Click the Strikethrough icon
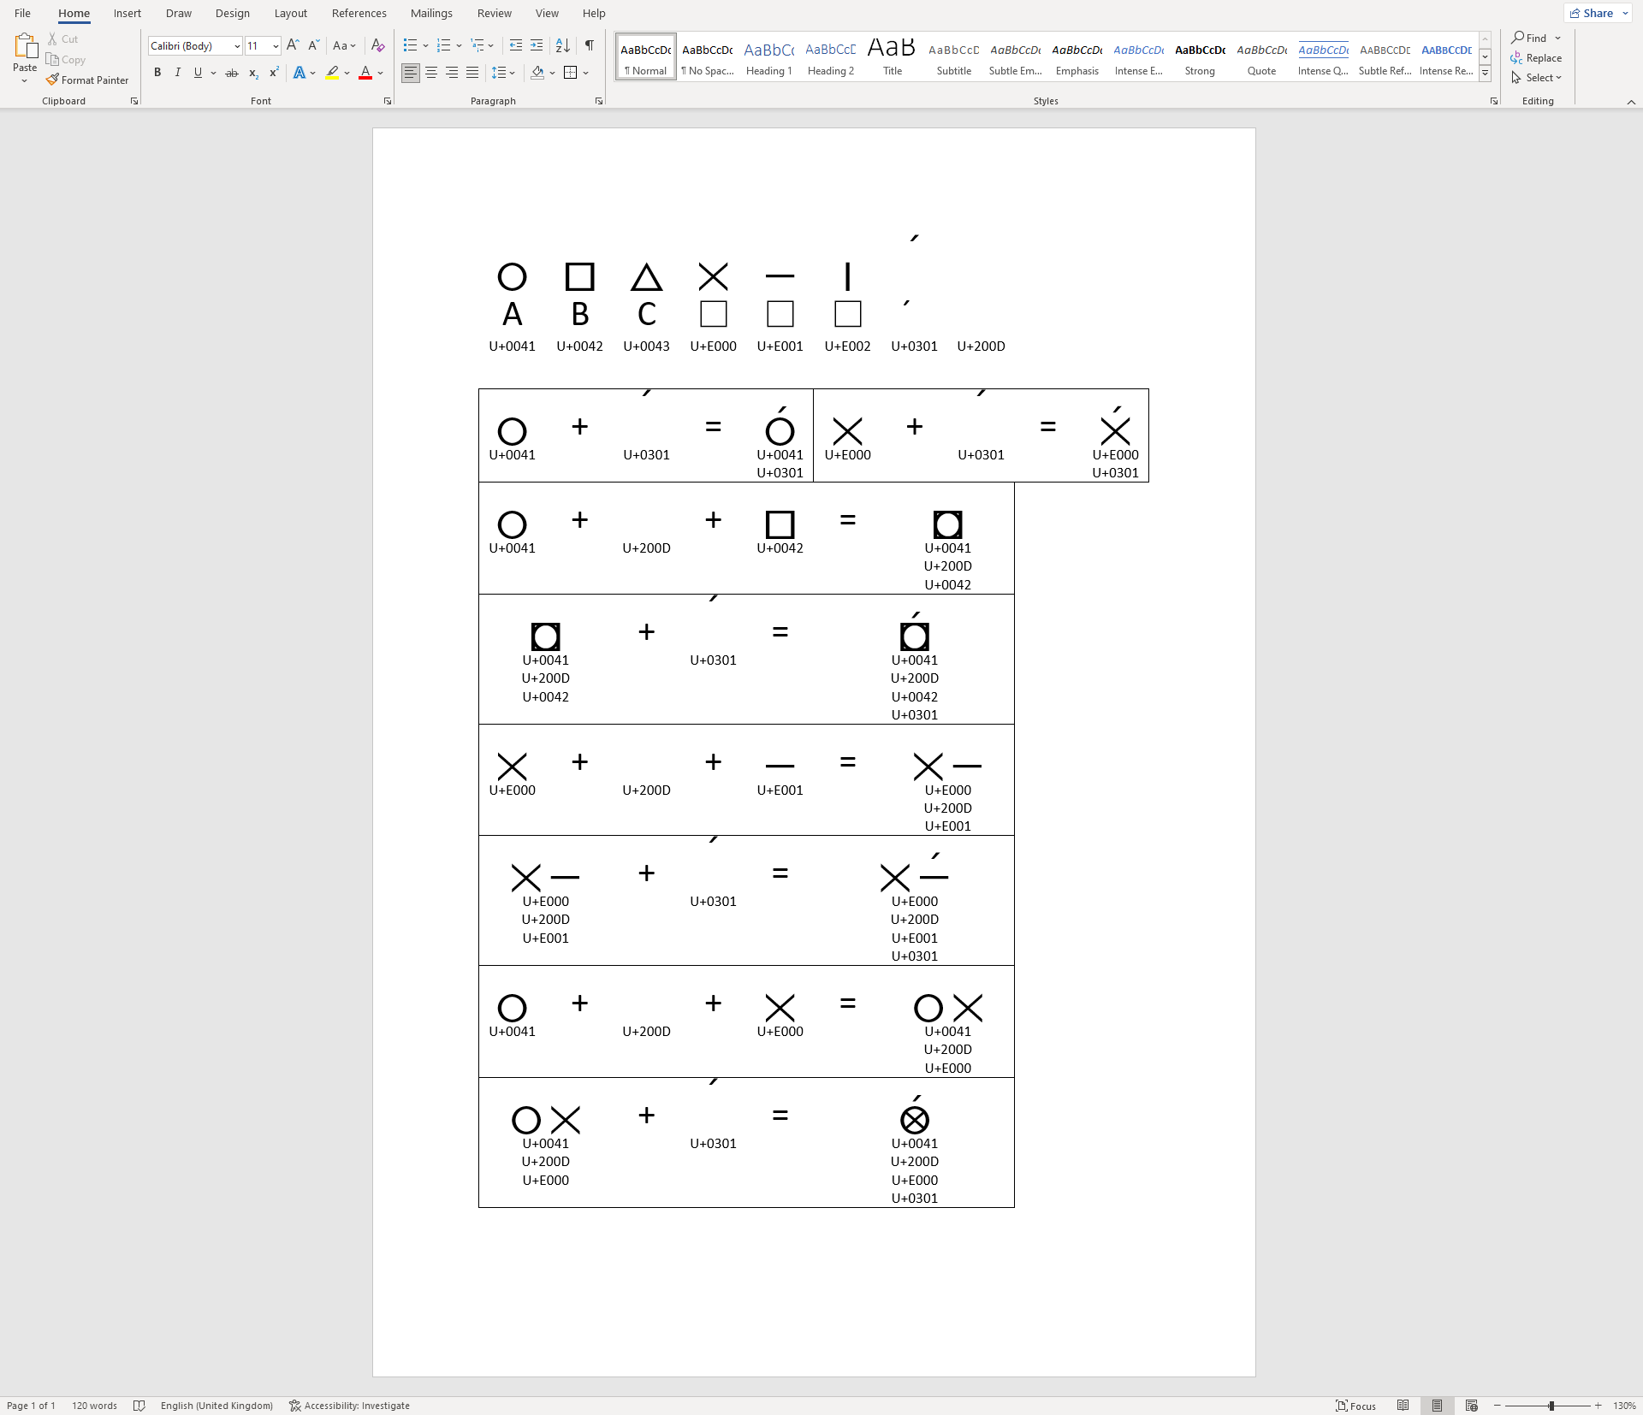 [231, 73]
